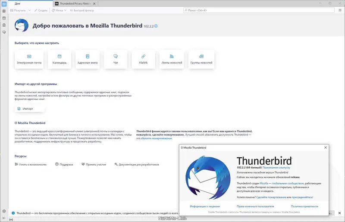Toggle Быстрый фильтр quick filter
The height and width of the screenshot is (222, 345).
click(82, 10)
